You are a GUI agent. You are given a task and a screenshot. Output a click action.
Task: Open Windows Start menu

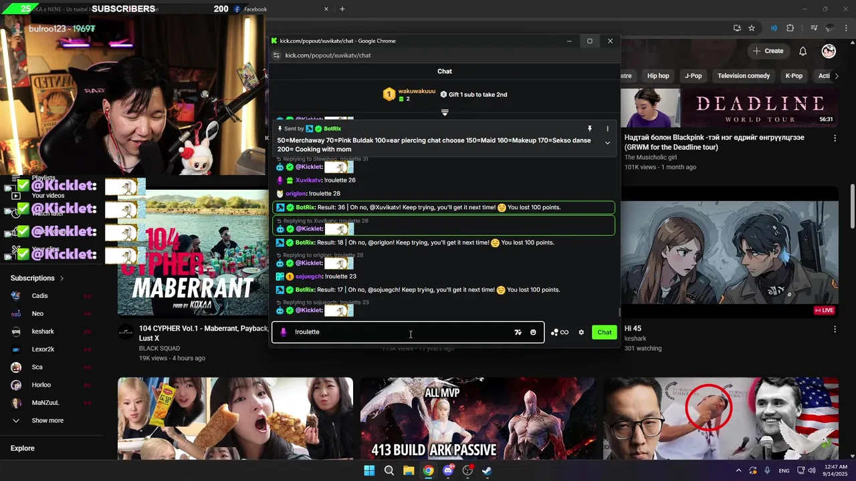click(369, 471)
